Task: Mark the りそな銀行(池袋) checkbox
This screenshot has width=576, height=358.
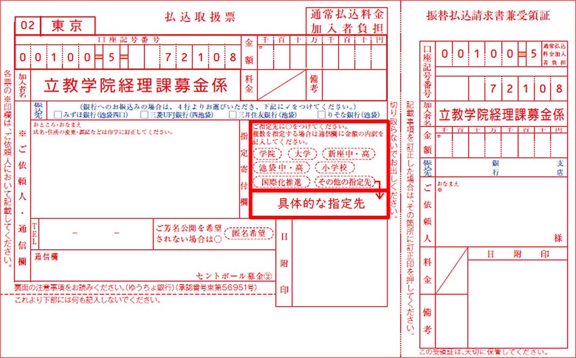Action: click(x=321, y=115)
